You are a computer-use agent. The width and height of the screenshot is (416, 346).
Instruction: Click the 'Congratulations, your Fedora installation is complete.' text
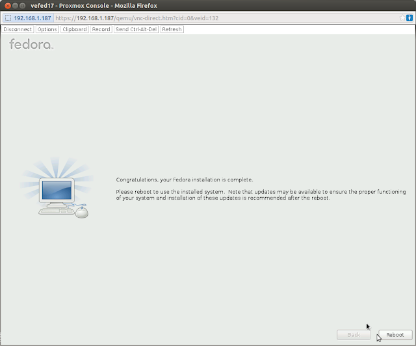pyautogui.click(x=185, y=180)
